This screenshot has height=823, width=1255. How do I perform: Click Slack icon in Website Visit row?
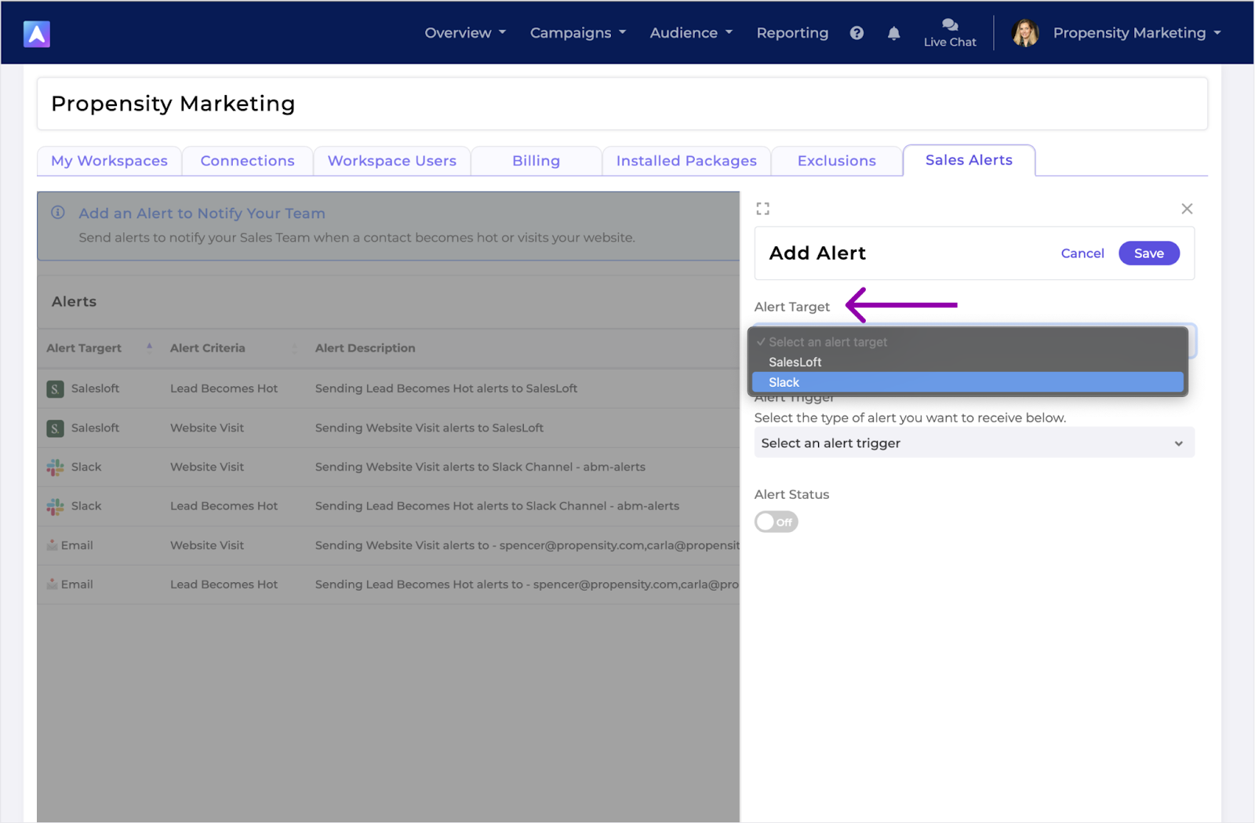click(x=55, y=467)
